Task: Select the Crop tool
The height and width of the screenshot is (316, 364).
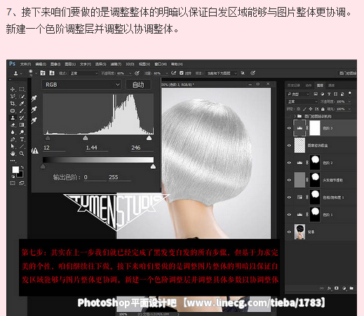Action: pyautogui.click(x=13, y=104)
